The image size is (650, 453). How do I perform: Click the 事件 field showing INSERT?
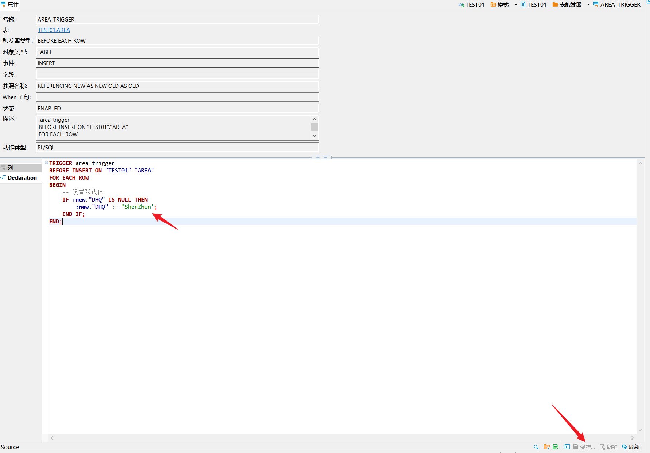(x=178, y=63)
